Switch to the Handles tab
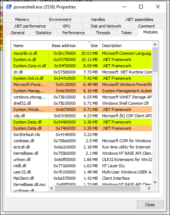 (x=98, y=19)
